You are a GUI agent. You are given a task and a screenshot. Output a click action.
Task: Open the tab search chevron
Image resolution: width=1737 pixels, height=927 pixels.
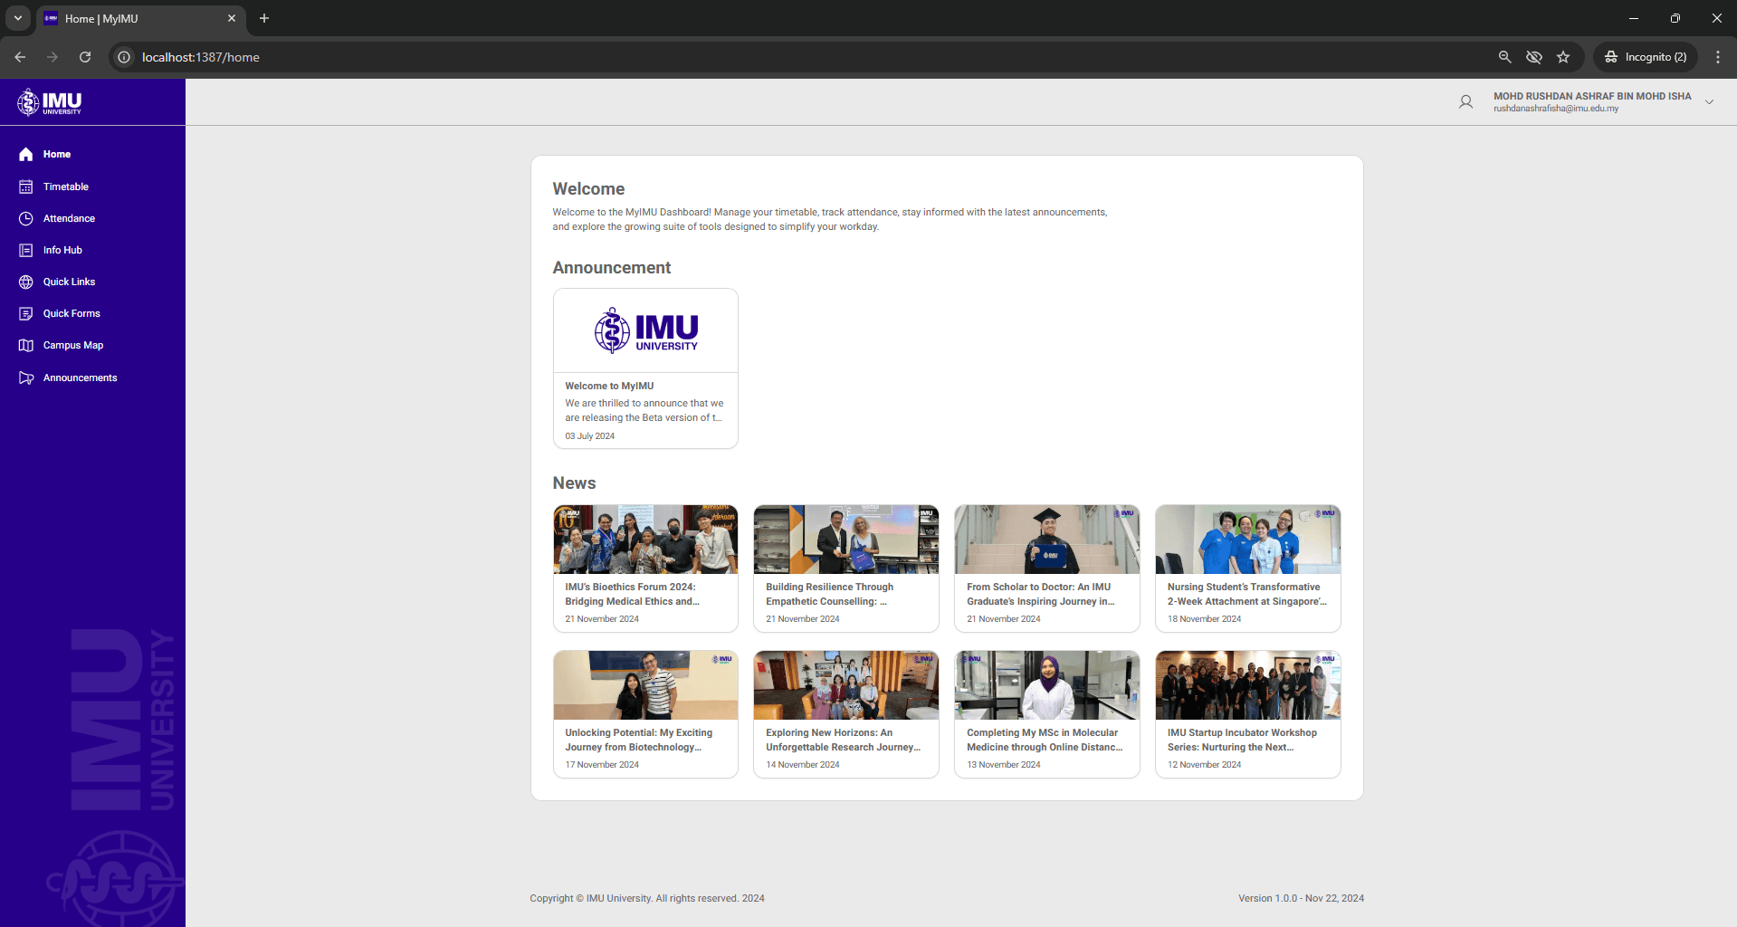point(17,18)
